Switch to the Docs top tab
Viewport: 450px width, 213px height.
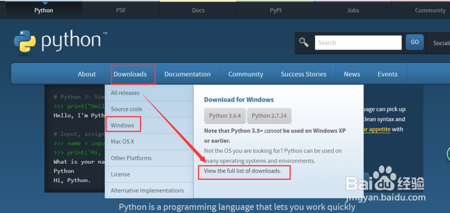click(198, 10)
